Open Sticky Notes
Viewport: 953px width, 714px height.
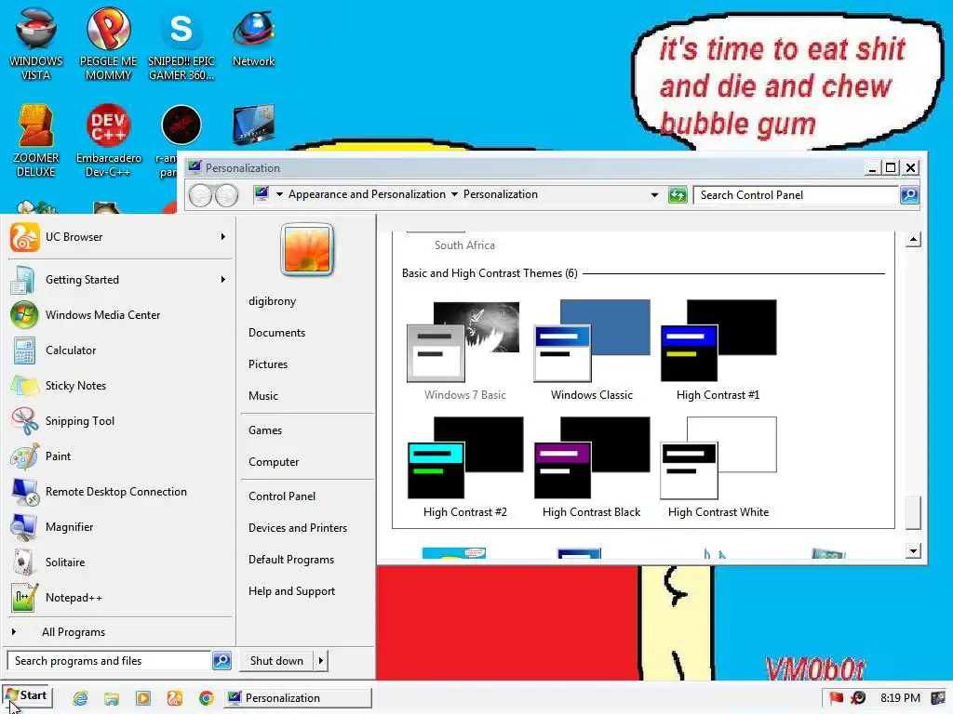click(x=120, y=386)
